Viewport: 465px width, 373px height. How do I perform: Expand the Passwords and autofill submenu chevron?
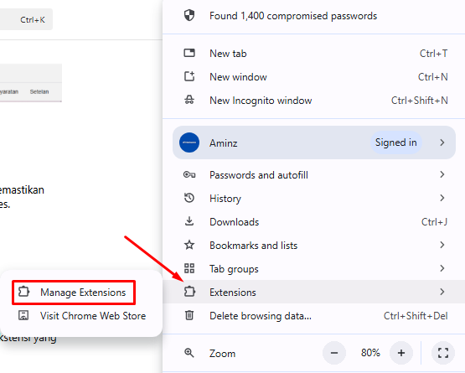coord(442,174)
